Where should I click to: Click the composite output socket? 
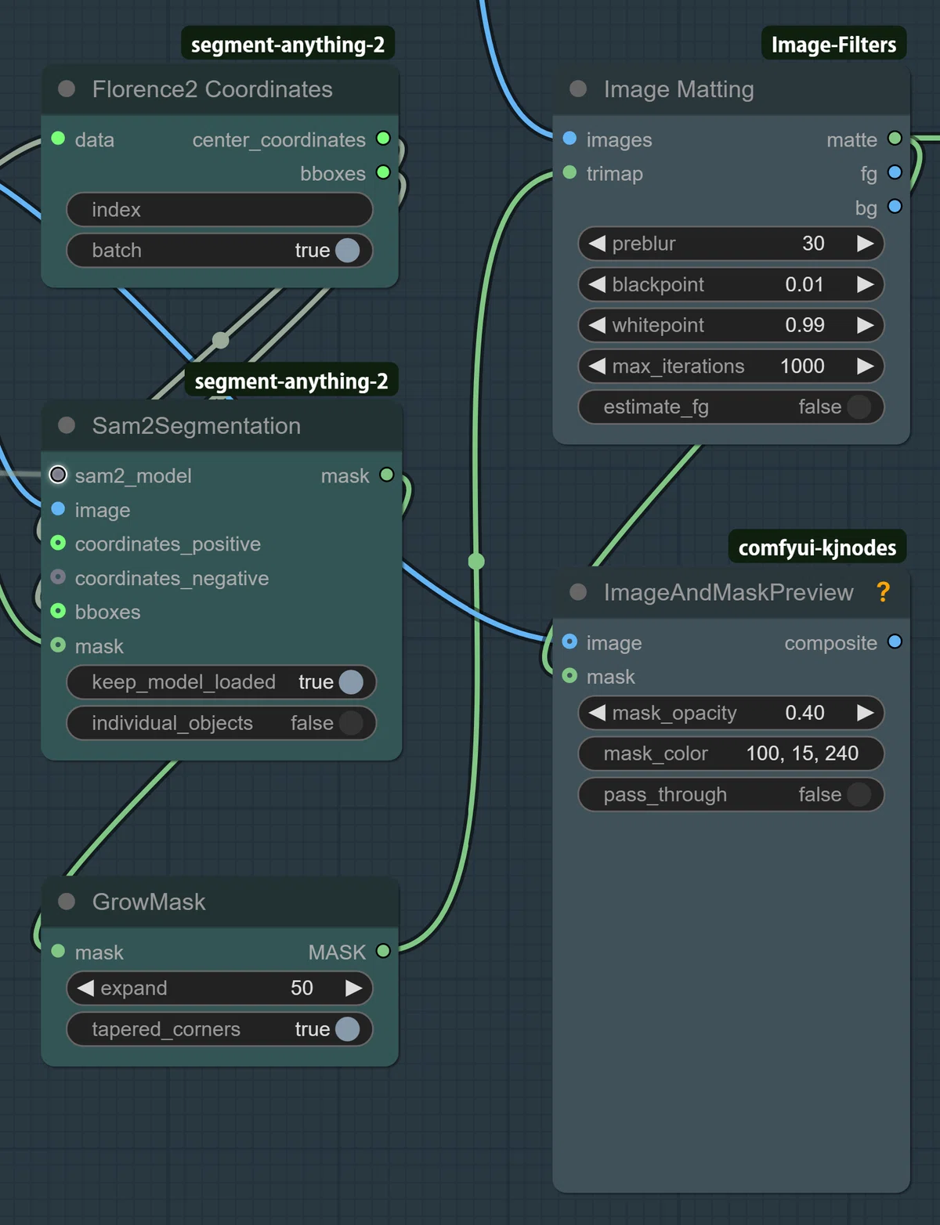coord(895,642)
